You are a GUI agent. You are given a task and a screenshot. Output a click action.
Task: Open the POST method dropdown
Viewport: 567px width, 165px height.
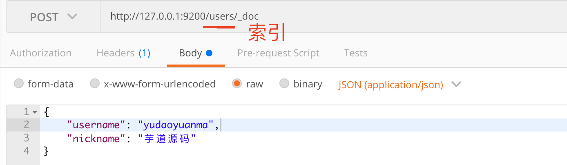[x=53, y=17]
